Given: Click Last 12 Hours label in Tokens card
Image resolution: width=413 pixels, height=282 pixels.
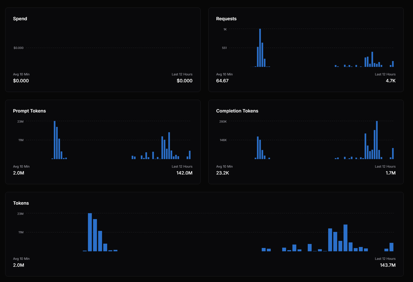Looking at the screenshot, I should pos(385,259).
